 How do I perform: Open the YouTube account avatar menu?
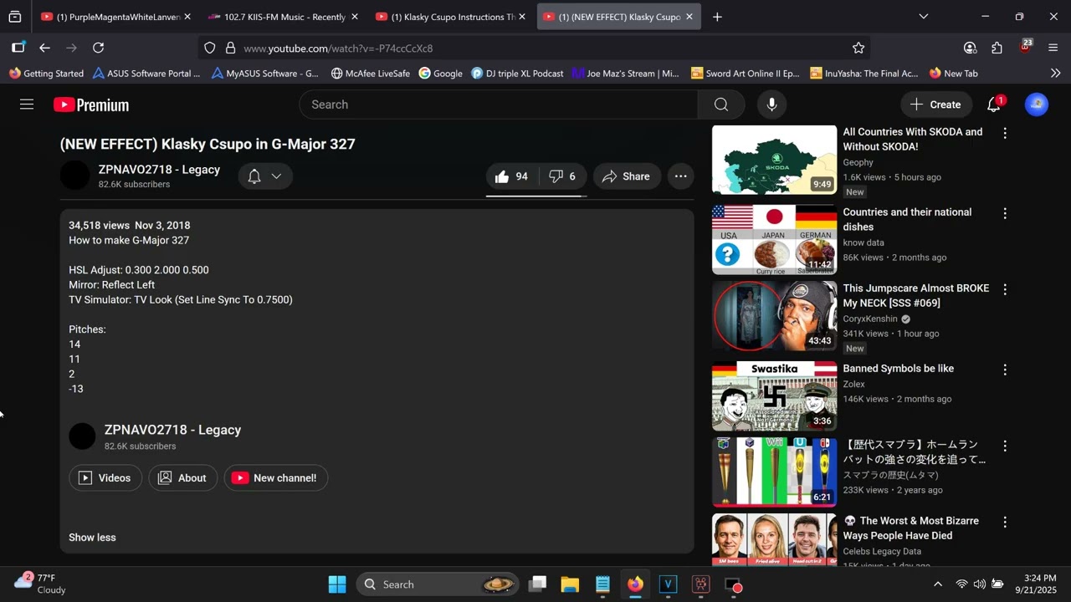click(1037, 105)
